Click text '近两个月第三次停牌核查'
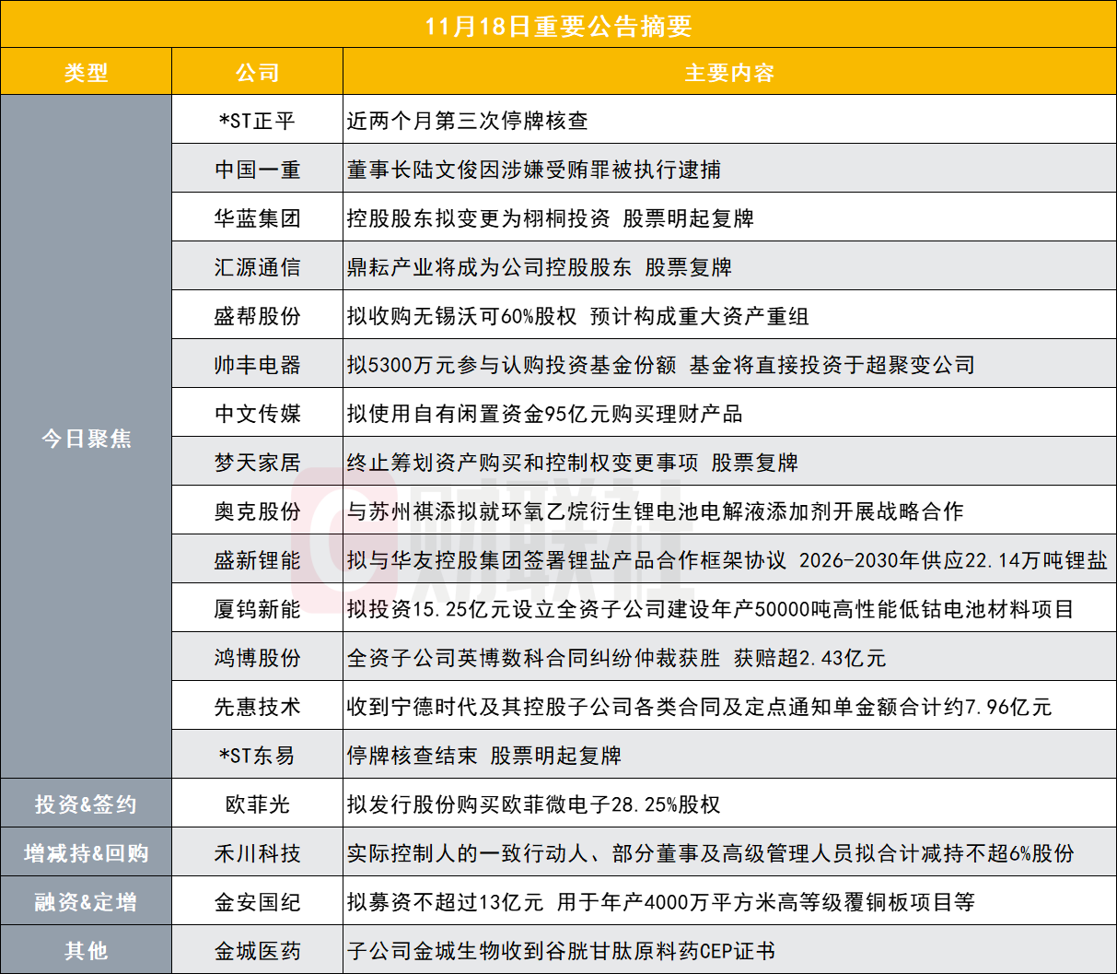Screen dimensions: 1117x974 click(x=468, y=121)
